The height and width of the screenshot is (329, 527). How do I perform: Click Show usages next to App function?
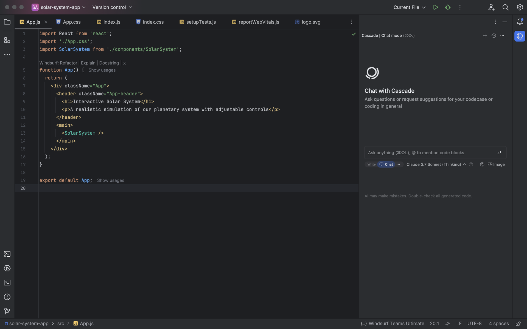click(x=102, y=70)
